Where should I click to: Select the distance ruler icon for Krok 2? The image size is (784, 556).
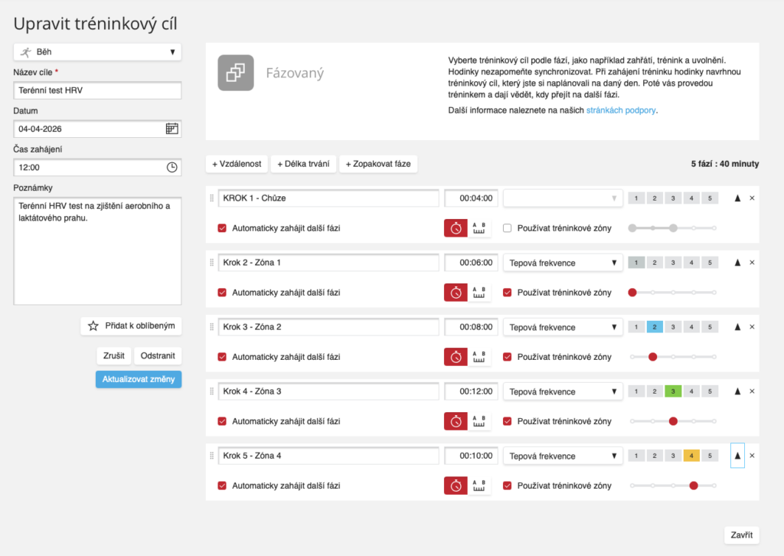tap(480, 293)
